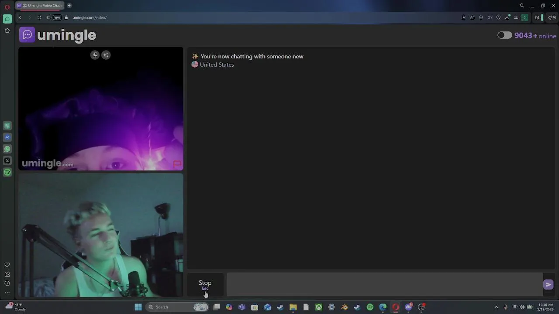
Task: Mute the tab using its speaker icon
Action: coord(25,6)
